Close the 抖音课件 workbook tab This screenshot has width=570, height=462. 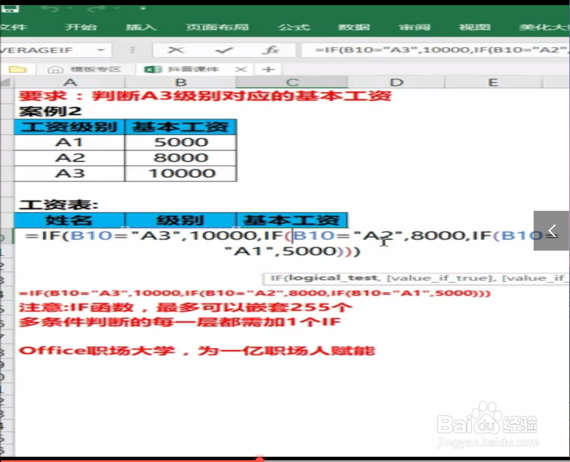click(x=240, y=69)
